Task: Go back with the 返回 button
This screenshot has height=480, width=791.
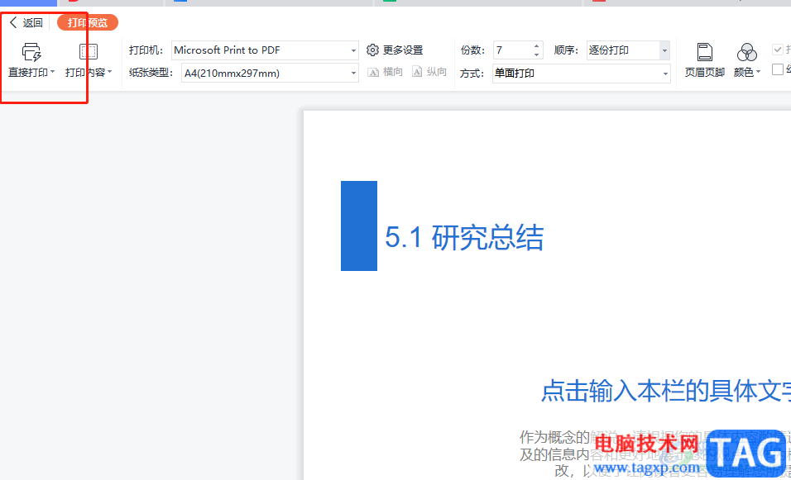Action: coord(26,22)
